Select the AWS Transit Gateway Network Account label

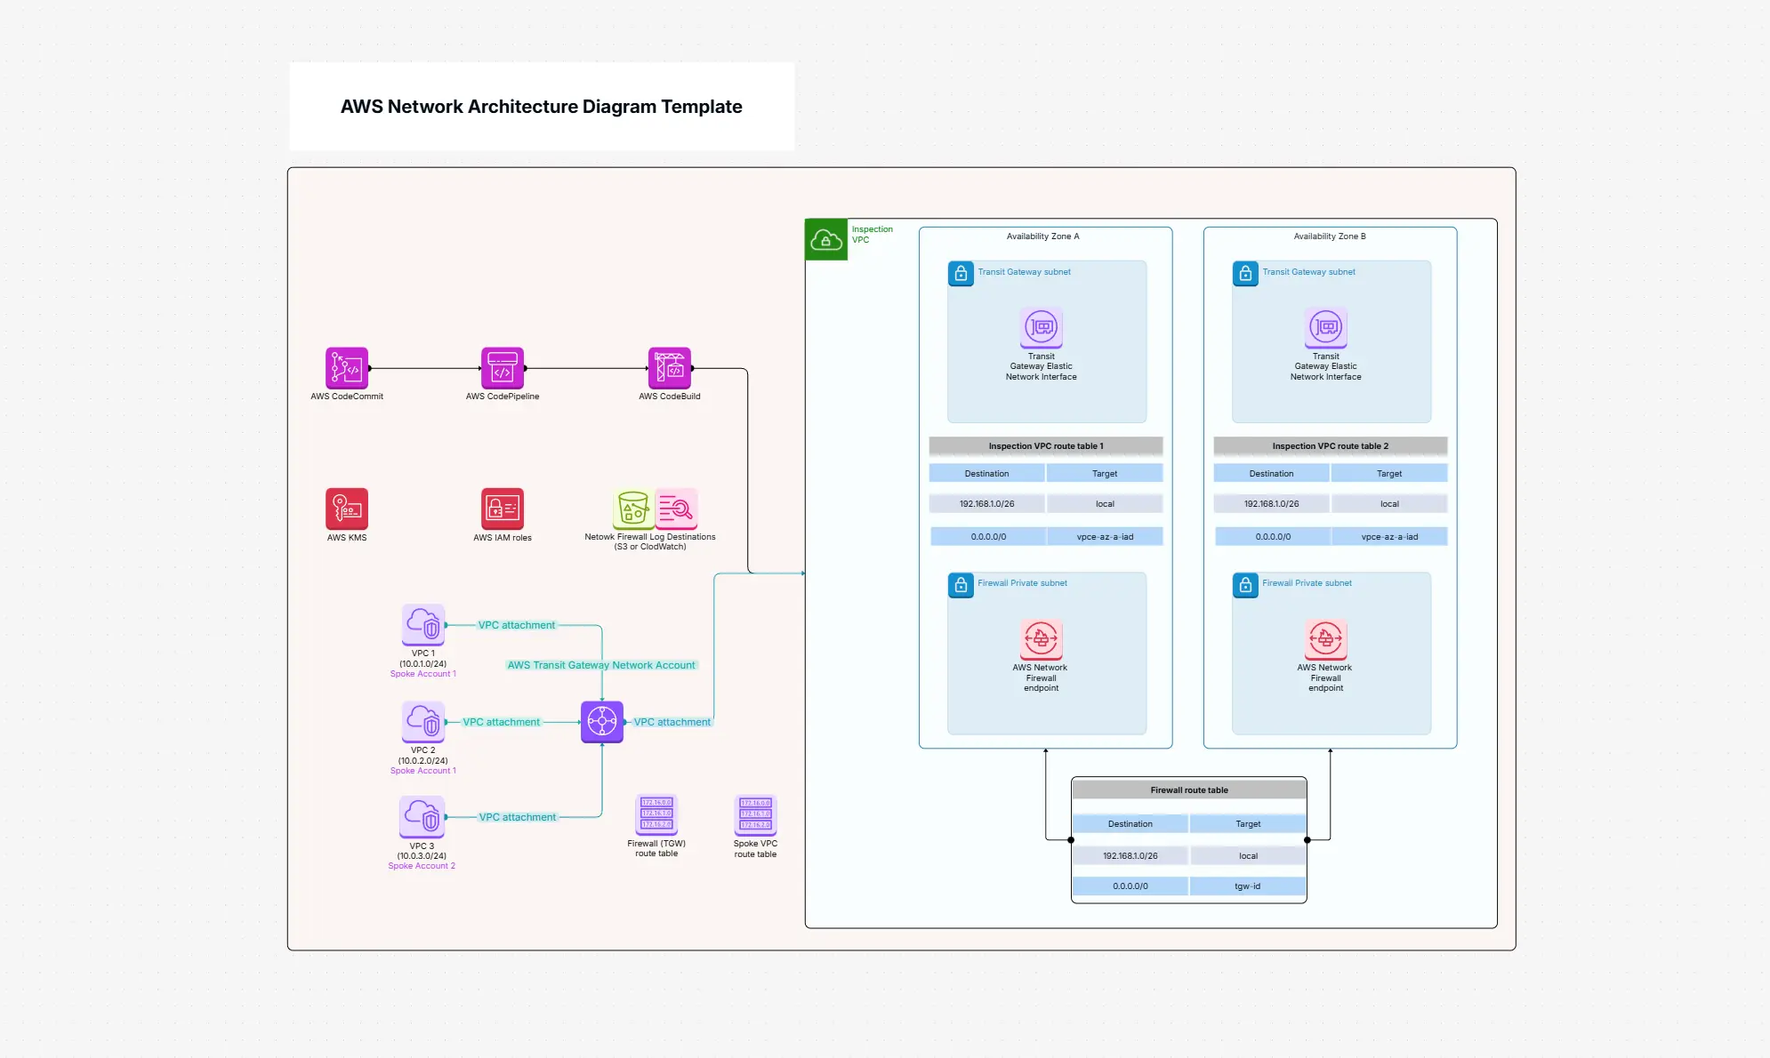coord(601,665)
